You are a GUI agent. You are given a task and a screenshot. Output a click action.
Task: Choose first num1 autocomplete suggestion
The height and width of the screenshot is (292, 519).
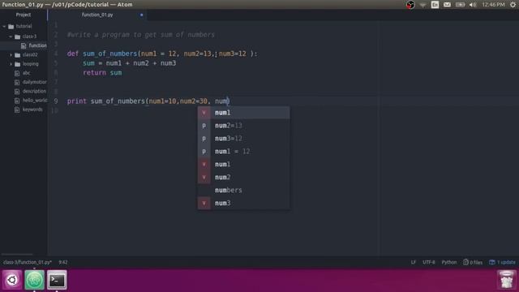tap(243, 113)
